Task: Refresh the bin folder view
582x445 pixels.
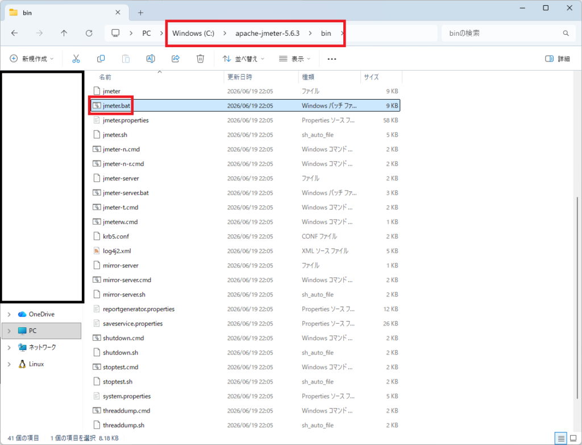Action: pyautogui.click(x=89, y=33)
